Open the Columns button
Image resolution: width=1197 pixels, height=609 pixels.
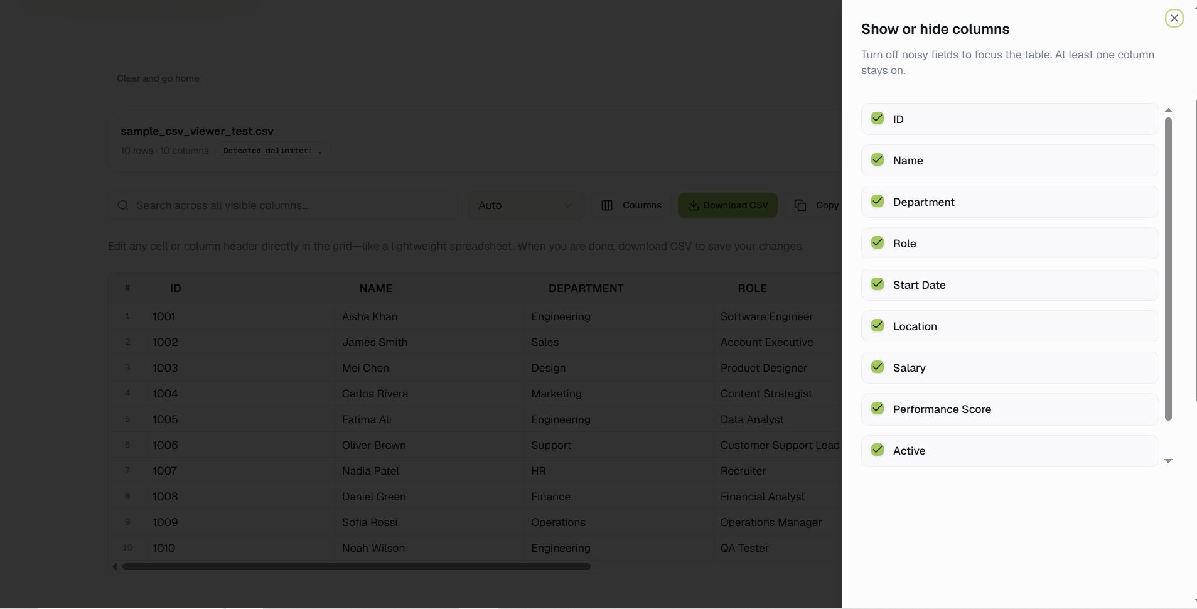click(x=631, y=205)
